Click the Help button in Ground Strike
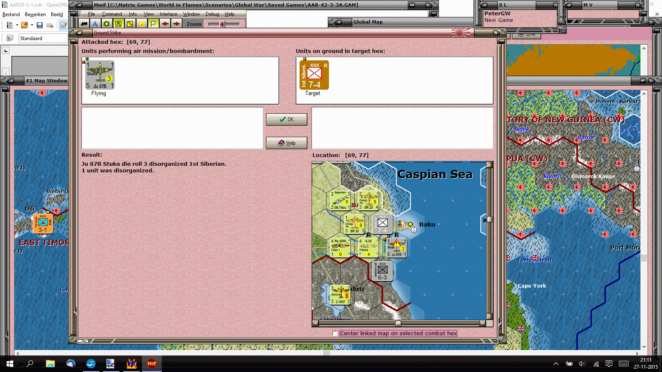This screenshot has width=662, height=372. pos(287,143)
